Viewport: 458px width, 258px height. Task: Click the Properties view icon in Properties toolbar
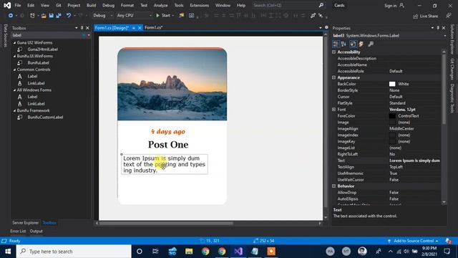353,44
